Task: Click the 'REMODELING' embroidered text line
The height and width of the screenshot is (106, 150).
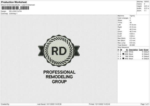Action: point(59,77)
